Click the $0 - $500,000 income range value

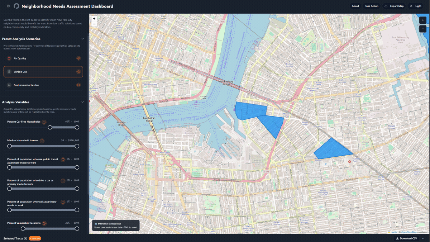click(70, 140)
